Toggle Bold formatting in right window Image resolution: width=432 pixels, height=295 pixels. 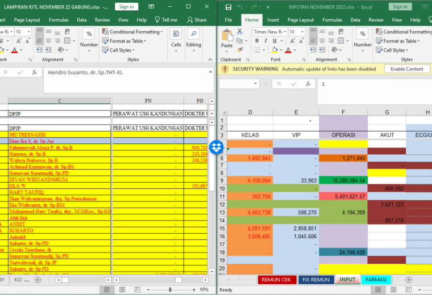pyautogui.click(x=257, y=41)
